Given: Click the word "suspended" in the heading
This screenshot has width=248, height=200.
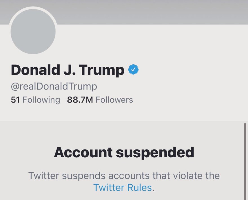Looking at the screenshot, I should point(155,153).
